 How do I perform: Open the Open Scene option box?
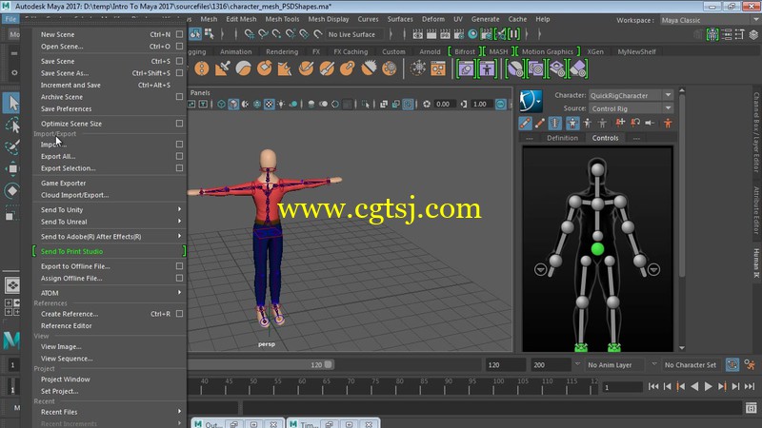179,46
